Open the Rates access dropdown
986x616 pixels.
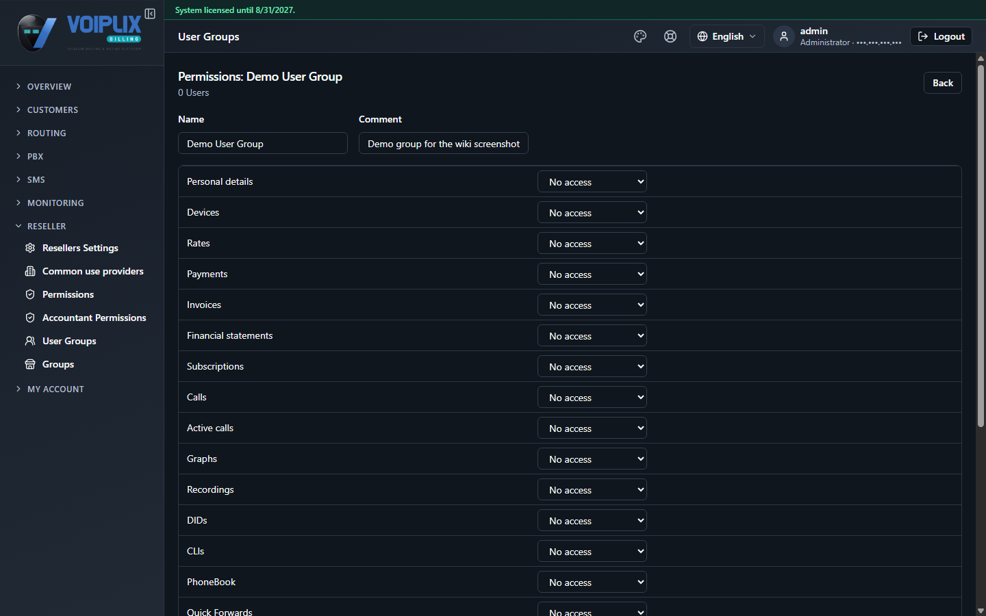tap(592, 243)
